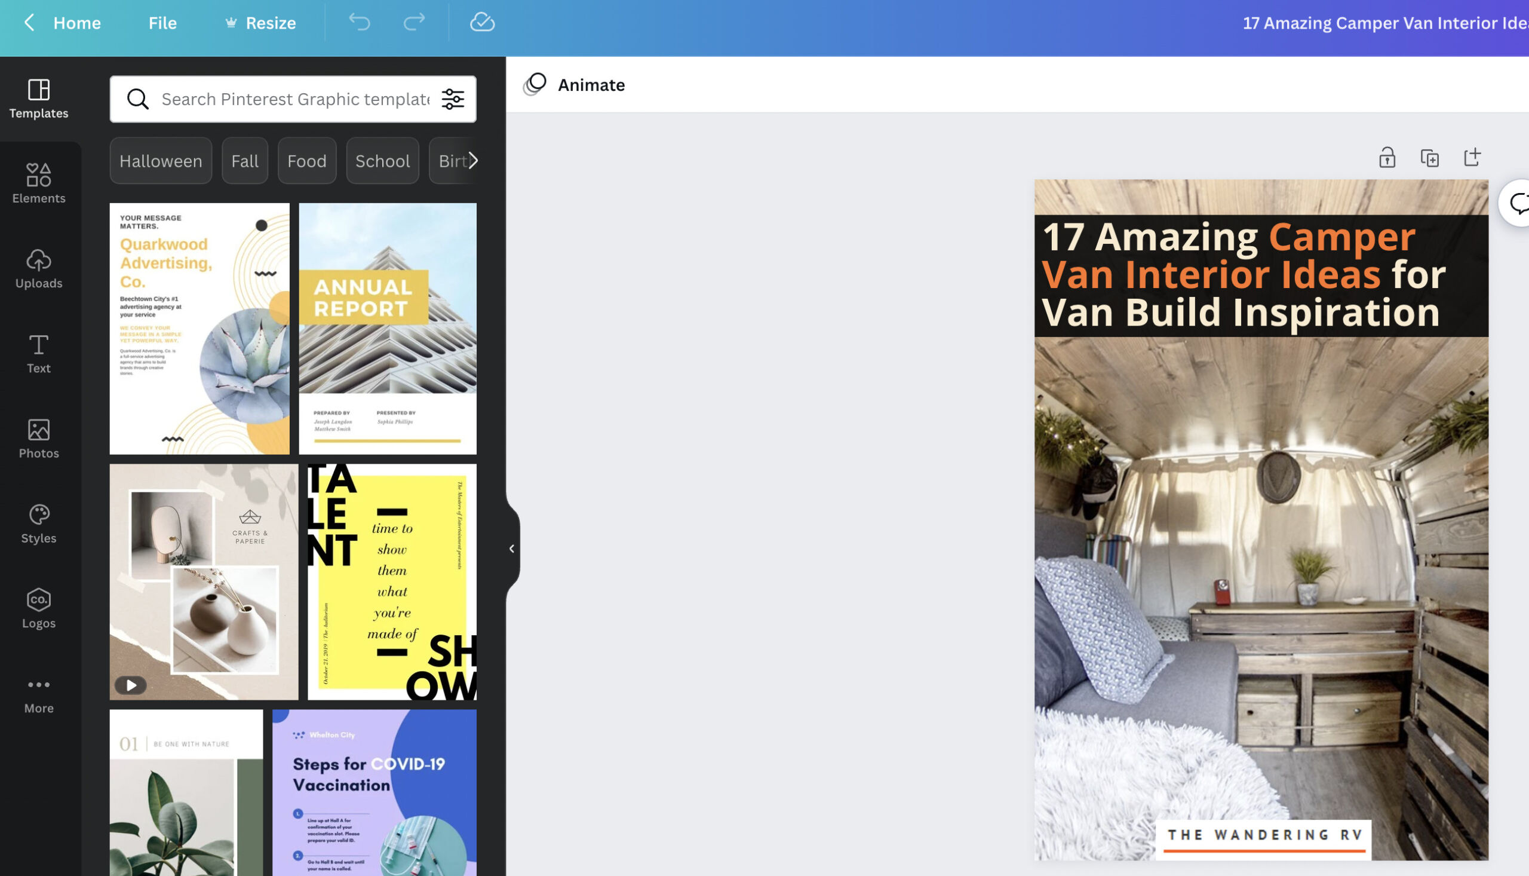Open the File menu
Screen dimensions: 1529x876
(x=163, y=22)
